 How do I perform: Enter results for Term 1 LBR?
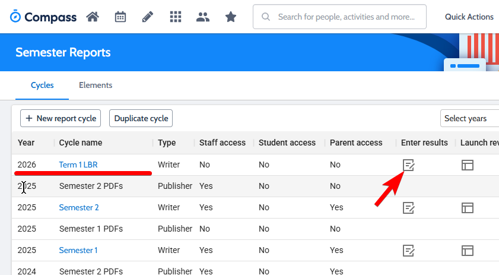tap(408, 165)
